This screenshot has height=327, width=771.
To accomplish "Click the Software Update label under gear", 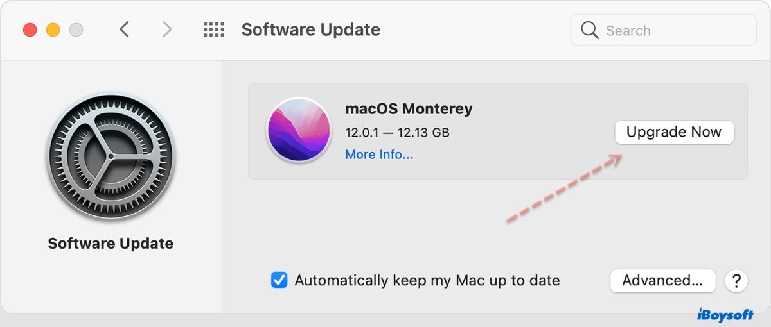I will click(111, 244).
